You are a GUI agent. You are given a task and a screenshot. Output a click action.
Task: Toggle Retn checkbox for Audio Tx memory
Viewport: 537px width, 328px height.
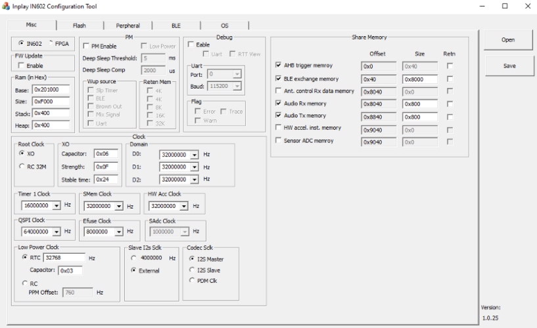(x=450, y=117)
